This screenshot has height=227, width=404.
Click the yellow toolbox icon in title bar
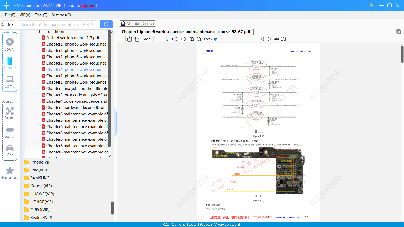pyautogui.click(x=371, y=5)
